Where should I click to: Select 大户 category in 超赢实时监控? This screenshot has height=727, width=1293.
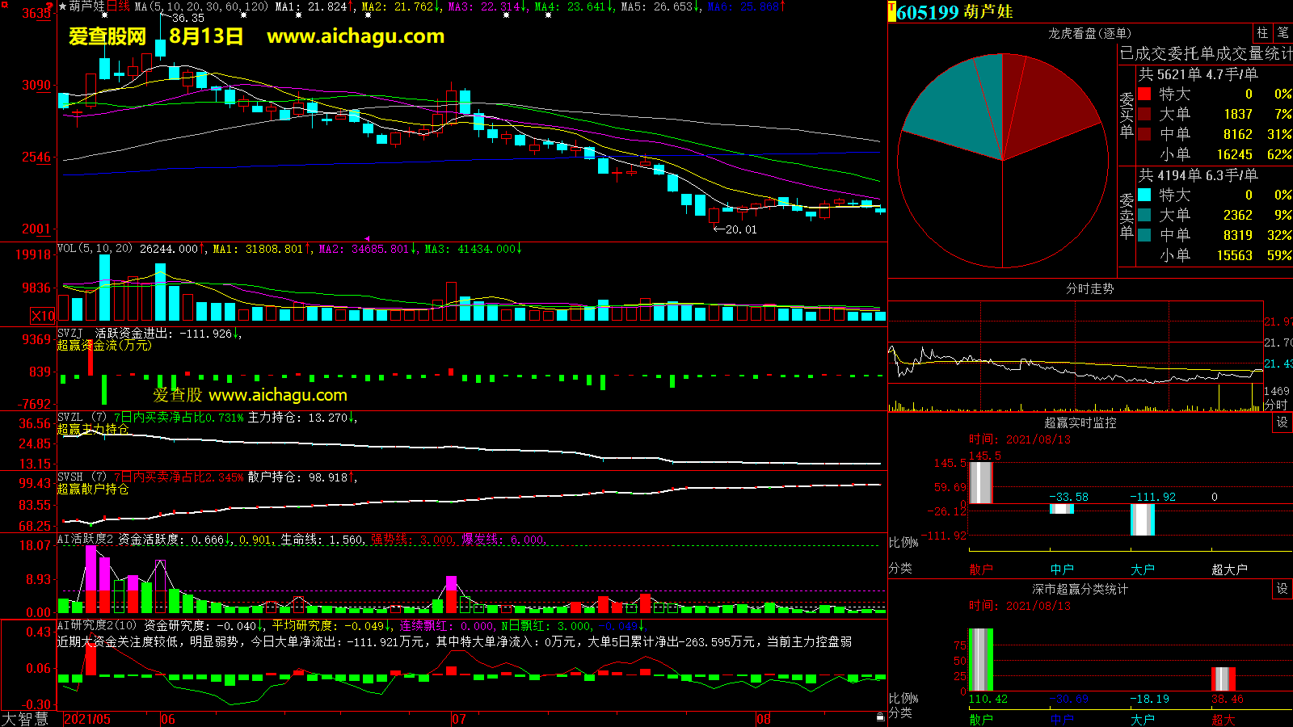click(1142, 569)
